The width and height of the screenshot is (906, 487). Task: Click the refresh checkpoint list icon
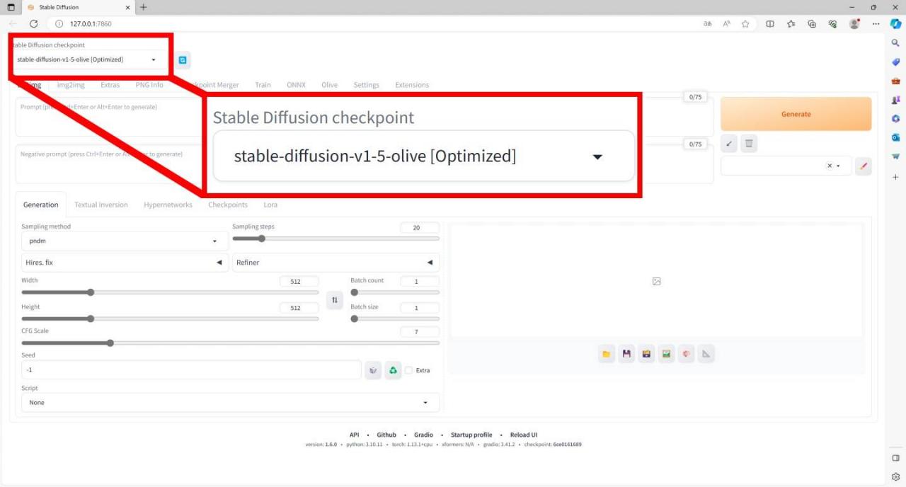183,60
